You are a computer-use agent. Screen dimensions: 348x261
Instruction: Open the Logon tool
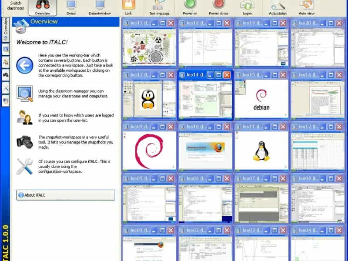point(247,8)
